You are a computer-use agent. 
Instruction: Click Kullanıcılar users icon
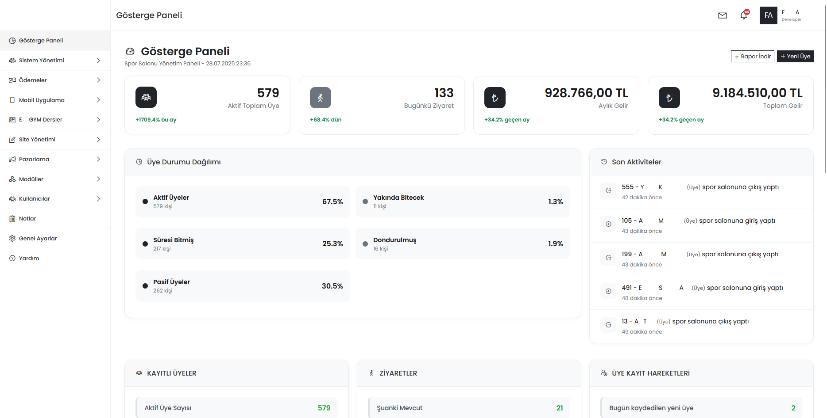pyautogui.click(x=12, y=199)
